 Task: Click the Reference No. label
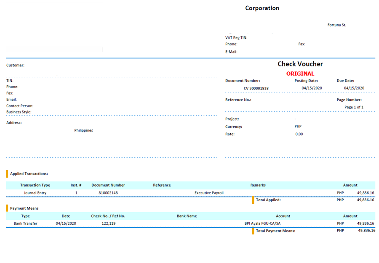[x=238, y=100]
